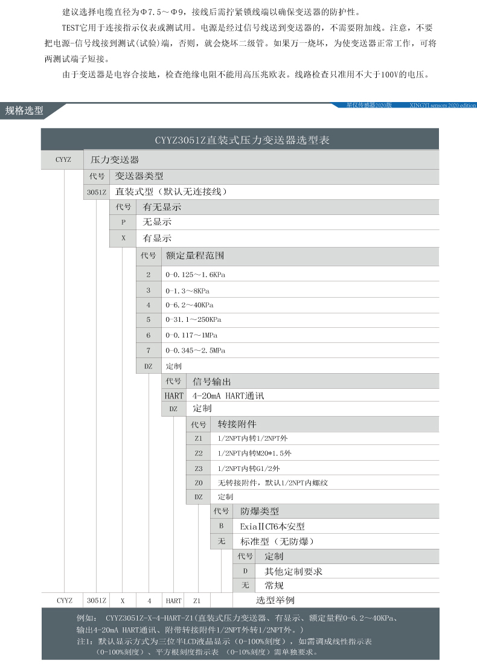Click range code 6 beside 0-0.117~1MPa
This screenshot has width=477, height=666.
149,335
